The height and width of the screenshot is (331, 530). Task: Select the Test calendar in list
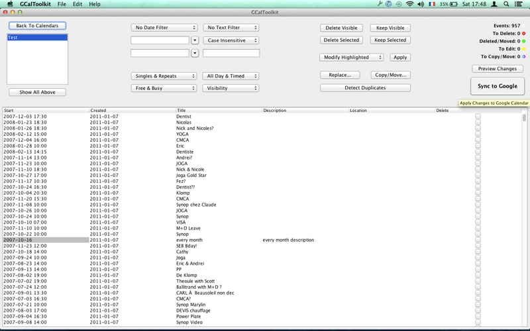click(37, 38)
